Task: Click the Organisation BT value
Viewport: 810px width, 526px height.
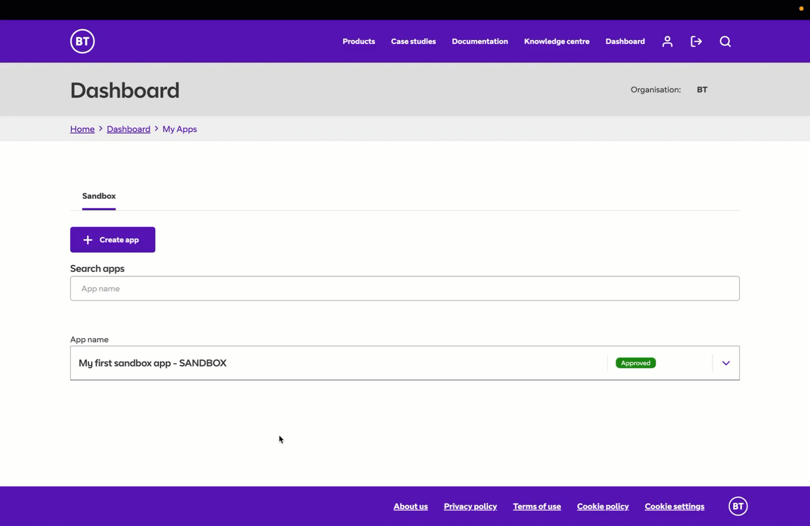Action: 702,89
